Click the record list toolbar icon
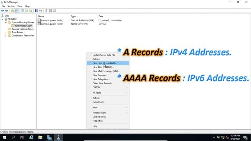The image size is (251, 141). point(51,11)
